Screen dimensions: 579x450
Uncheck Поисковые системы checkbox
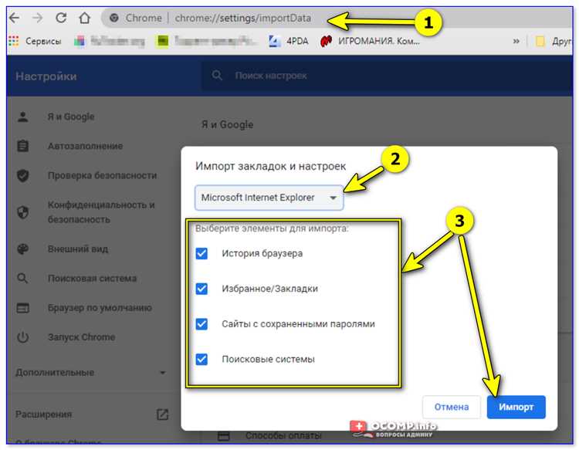(x=201, y=359)
